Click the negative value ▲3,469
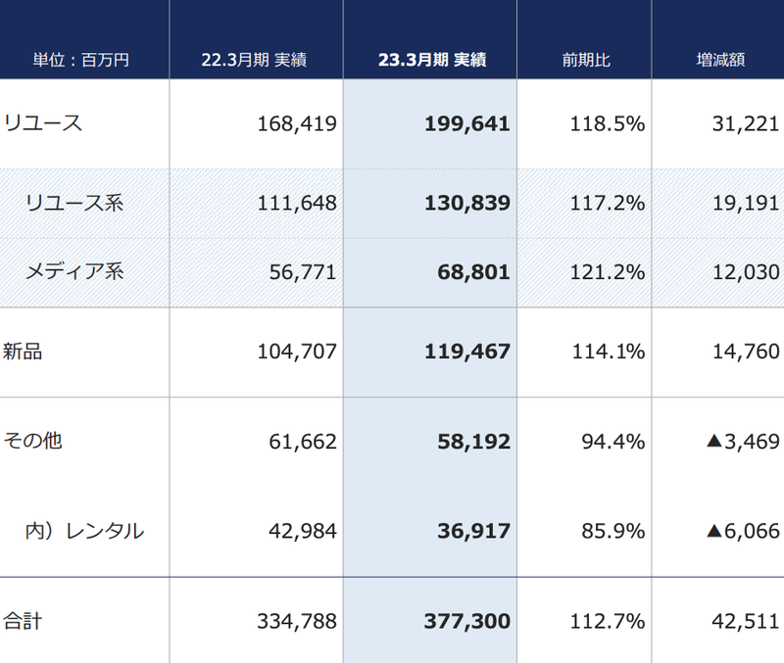This screenshot has width=784, height=663. 743,442
